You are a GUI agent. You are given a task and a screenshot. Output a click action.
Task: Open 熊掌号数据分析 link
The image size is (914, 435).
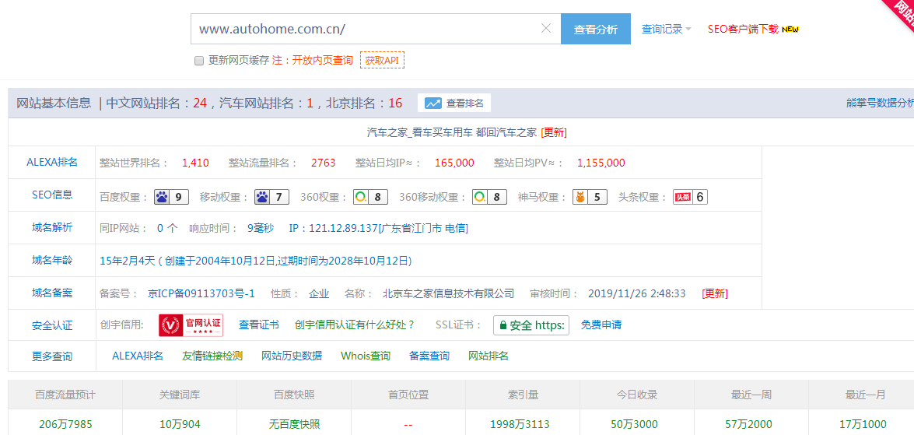click(881, 103)
